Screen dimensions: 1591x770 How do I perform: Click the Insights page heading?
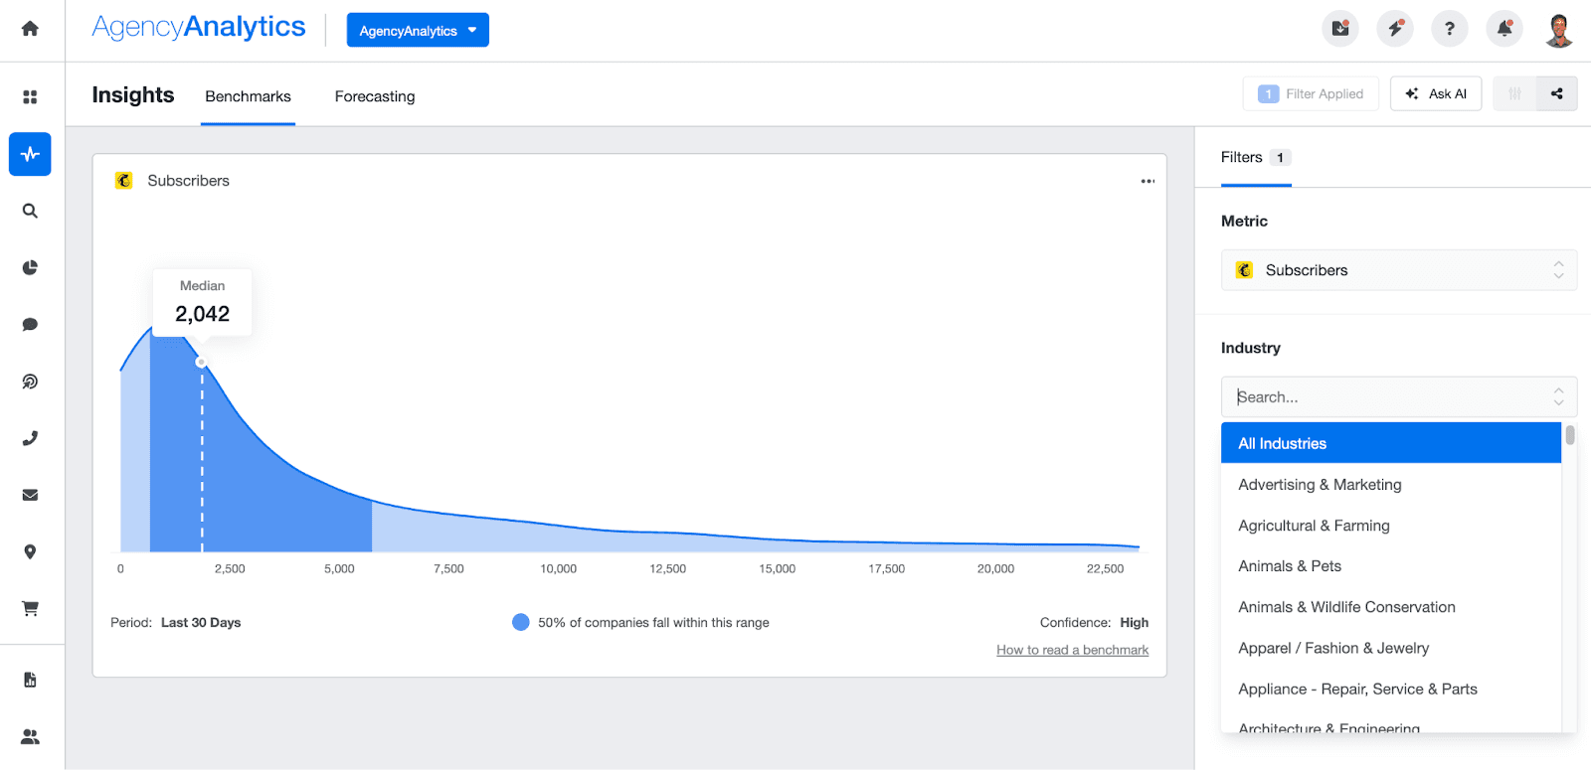click(133, 94)
